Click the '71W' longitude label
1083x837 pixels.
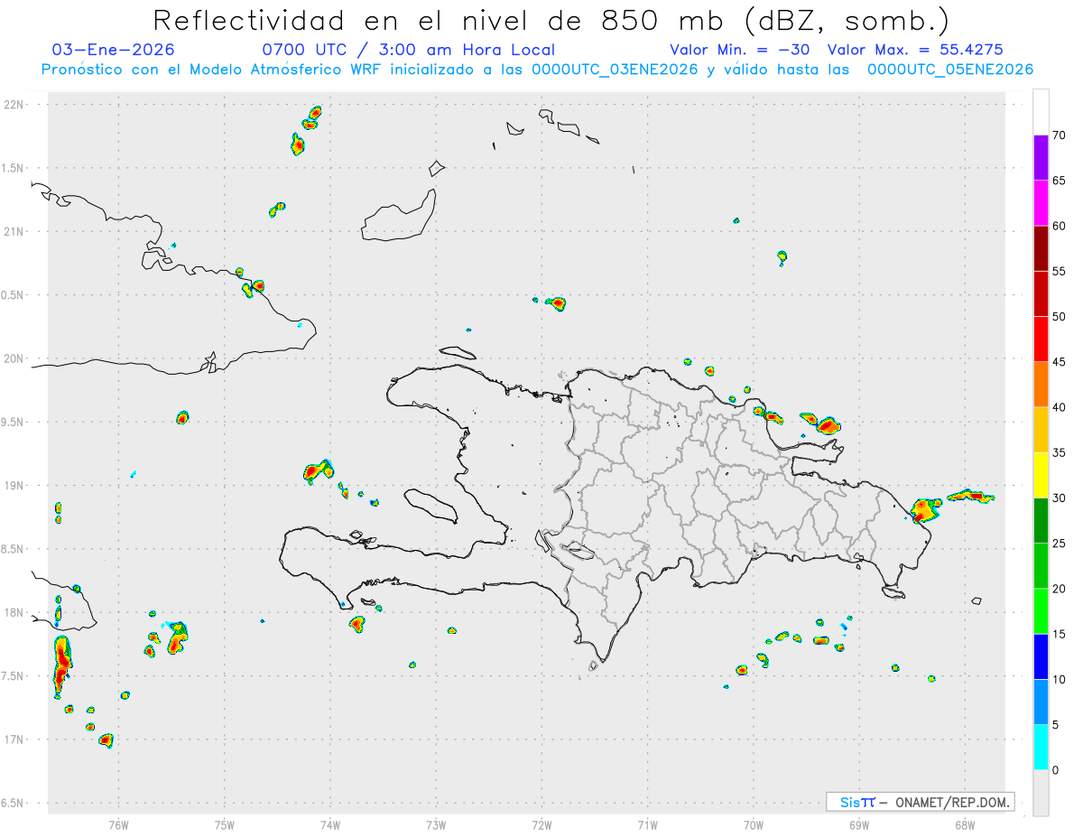click(x=647, y=823)
